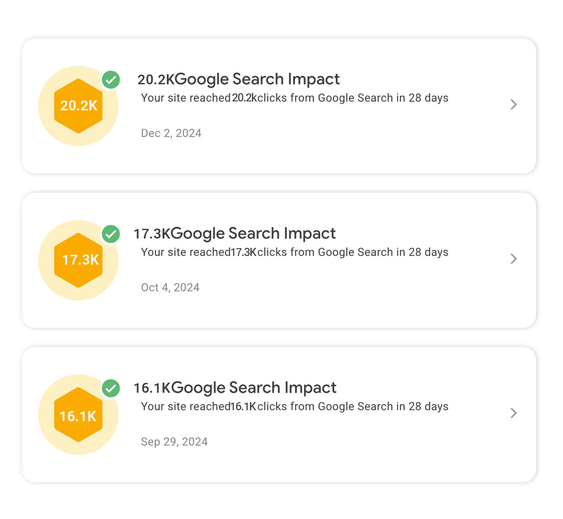Screen dimensions: 563x519
Task: Click green checkmark on 16.1K badge
Action: click(111, 388)
